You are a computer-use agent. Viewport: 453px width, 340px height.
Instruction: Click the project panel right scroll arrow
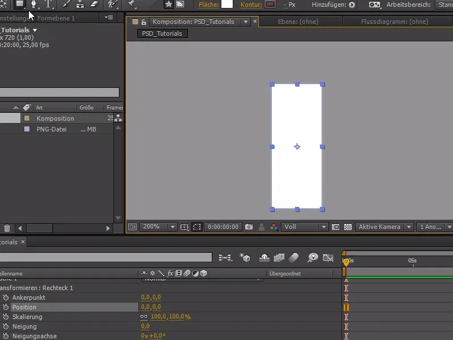[x=108, y=228]
